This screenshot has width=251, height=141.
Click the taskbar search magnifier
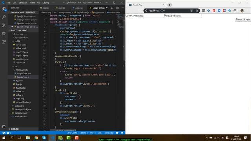[12, 137]
